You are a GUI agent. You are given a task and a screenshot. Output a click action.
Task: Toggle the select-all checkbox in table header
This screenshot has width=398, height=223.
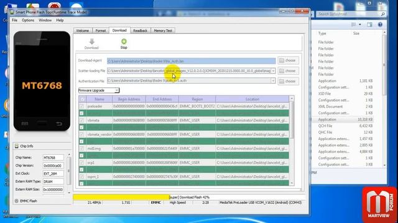(x=83, y=99)
